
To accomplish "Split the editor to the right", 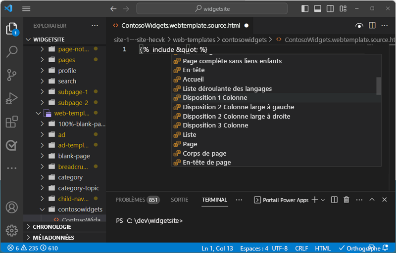I will point(372,26).
